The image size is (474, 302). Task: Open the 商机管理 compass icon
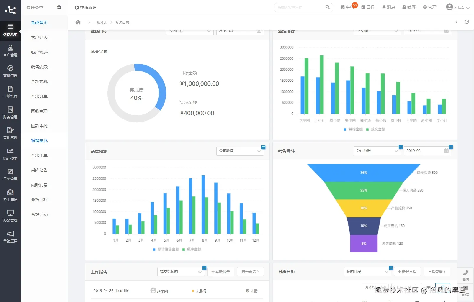coord(10,68)
